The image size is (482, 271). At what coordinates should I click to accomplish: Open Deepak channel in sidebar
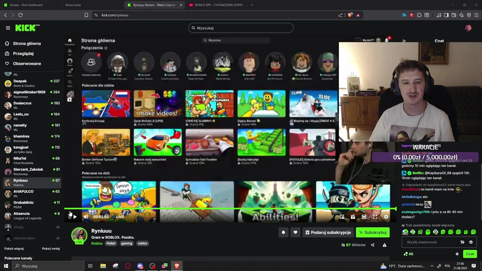(x=32, y=83)
